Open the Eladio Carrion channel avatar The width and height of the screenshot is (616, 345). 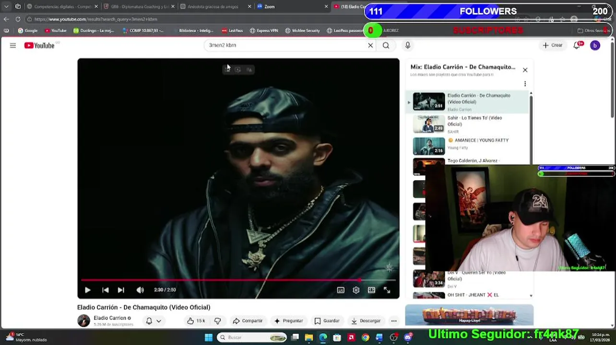(x=83, y=321)
